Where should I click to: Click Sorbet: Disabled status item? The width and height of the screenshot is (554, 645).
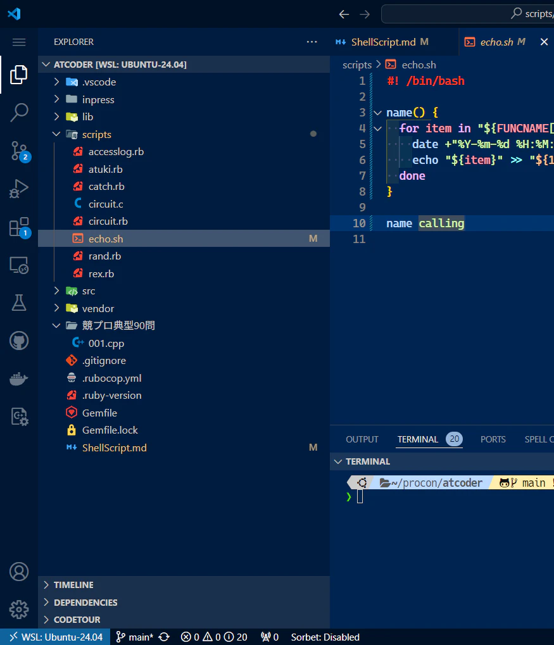click(x=325, y=637)
